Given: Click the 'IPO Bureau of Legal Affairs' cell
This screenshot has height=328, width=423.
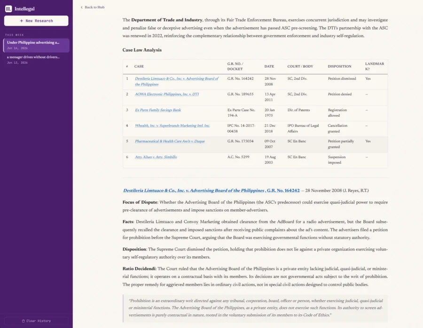Looking at the screenshot, I should tap(303, 129).
